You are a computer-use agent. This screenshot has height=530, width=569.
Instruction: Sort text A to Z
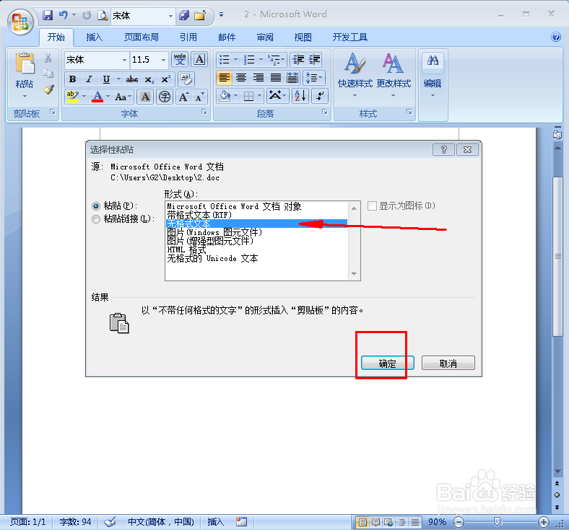coord(300,96)
